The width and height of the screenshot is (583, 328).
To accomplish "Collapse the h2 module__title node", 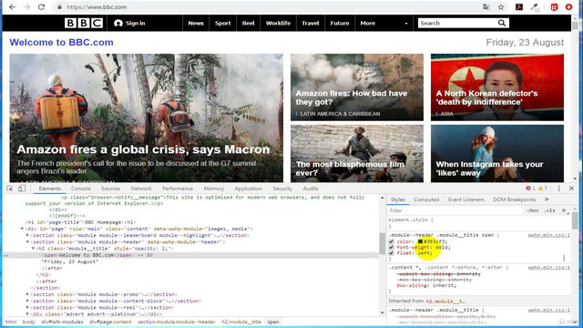I will (33, 249).
